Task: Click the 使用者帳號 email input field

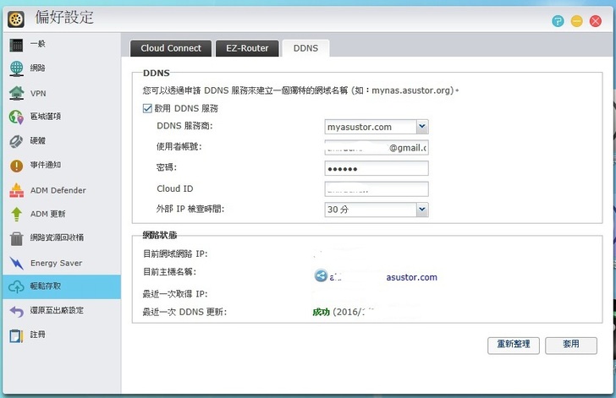Action: (x=377, y=148)
